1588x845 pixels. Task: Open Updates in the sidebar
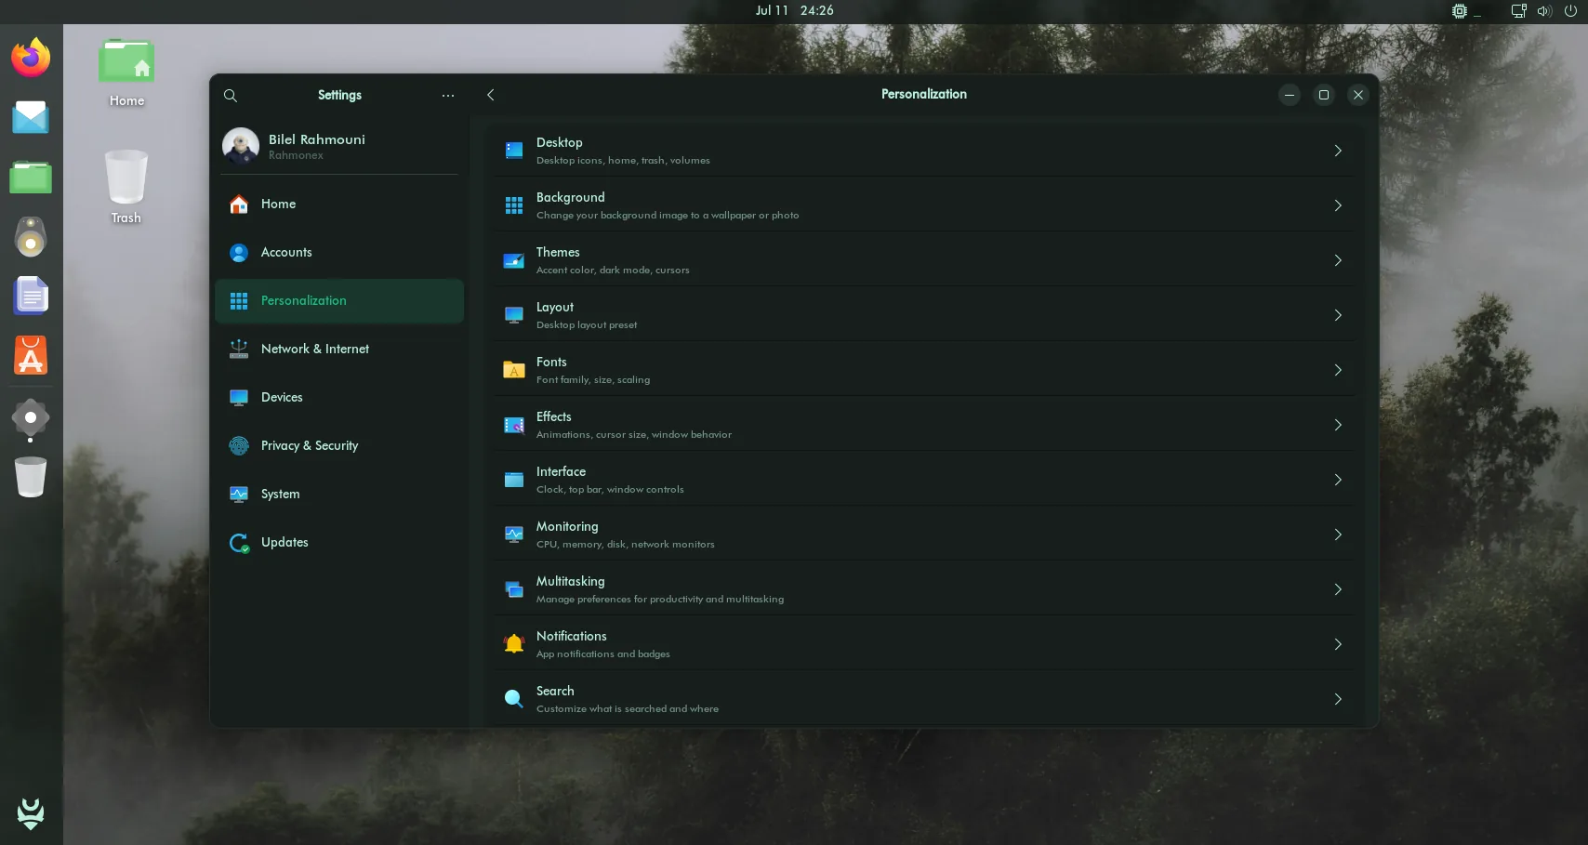coord(339,543)
